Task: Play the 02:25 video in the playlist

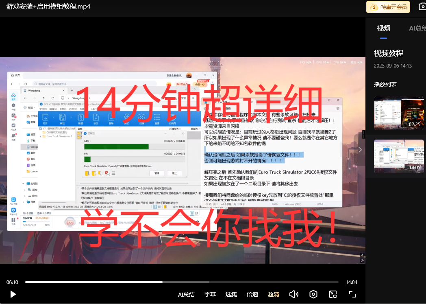Action: point(398,113)
